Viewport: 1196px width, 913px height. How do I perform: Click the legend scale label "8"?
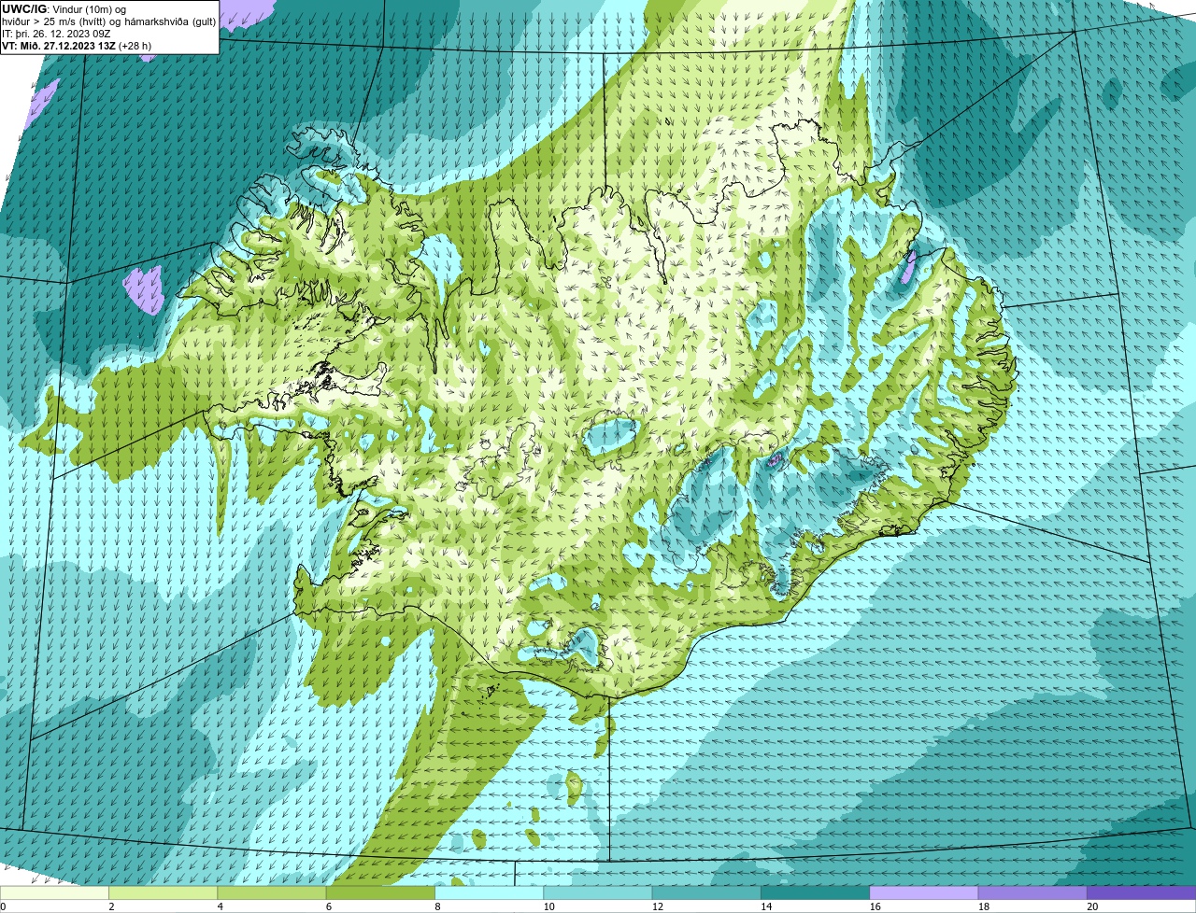point(437,906)
